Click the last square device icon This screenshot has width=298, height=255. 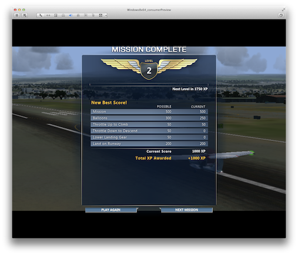(101, 15)
